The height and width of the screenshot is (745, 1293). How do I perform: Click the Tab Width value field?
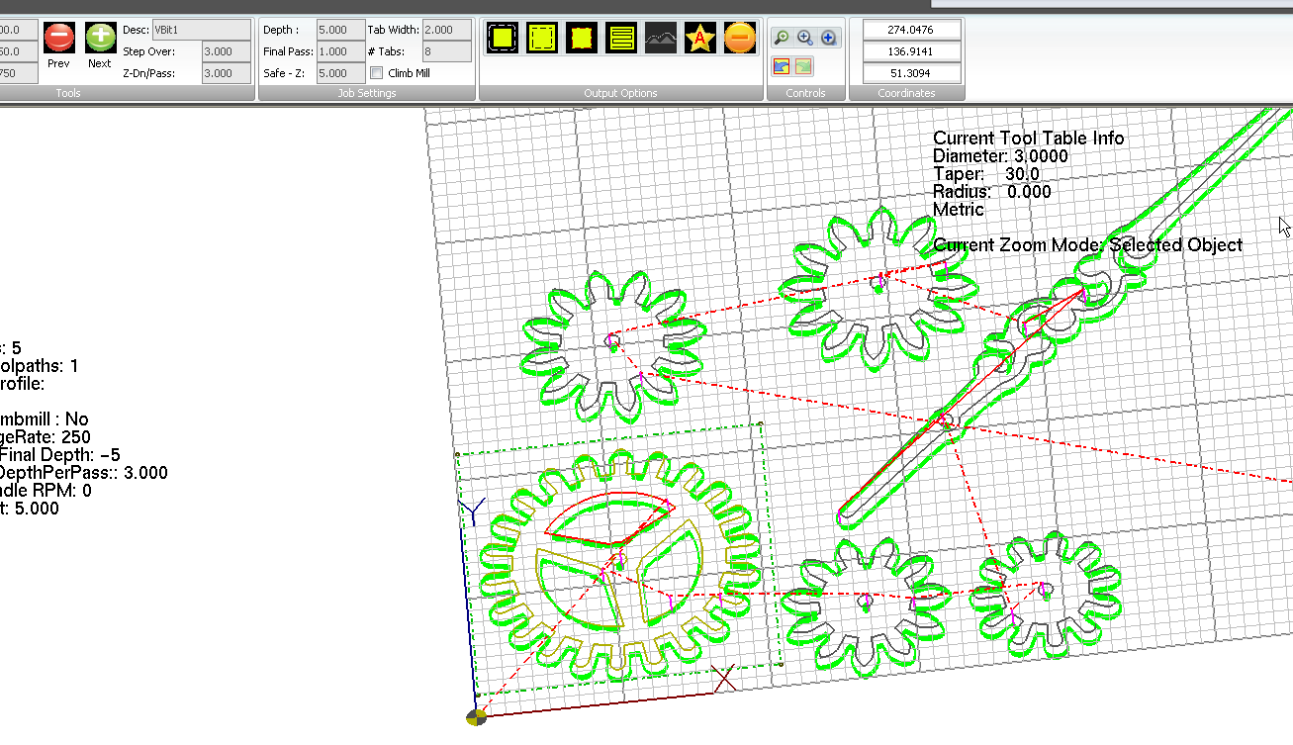(446, 30)
